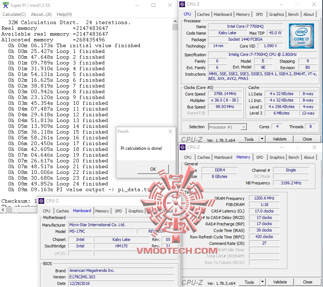
Task: Switch to CPU tab in Memory CPU-Z window
Action: pos(188,157)
